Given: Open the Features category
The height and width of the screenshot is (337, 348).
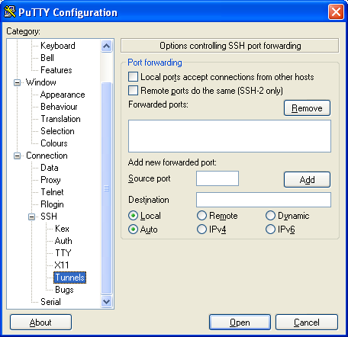Looking at the screenshot, I should coord(56,70).
